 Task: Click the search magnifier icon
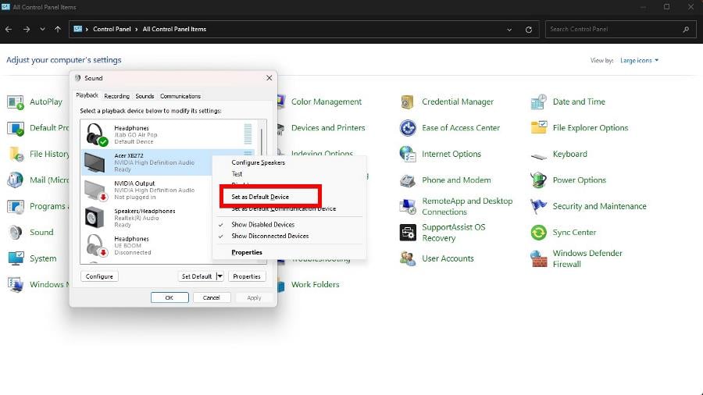tap(686, 30)
